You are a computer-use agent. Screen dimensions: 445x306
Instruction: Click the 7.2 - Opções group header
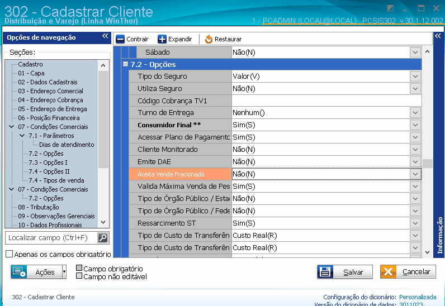pos(271,64)
